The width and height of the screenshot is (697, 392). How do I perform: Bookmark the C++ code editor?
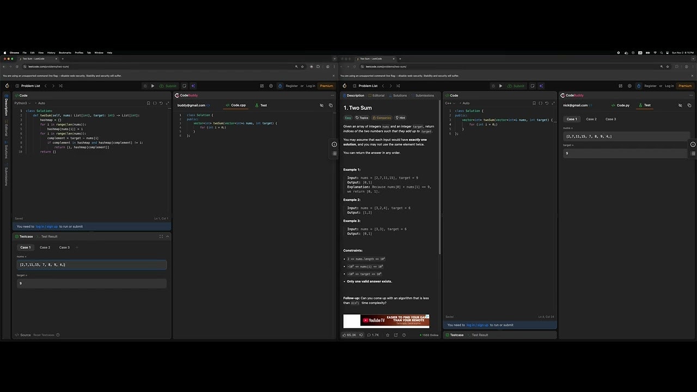tap(534, 103)
